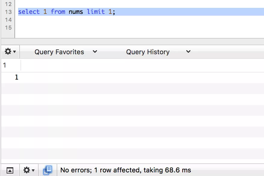Open the gear menu in the bottom status bar

click(29, 170)
